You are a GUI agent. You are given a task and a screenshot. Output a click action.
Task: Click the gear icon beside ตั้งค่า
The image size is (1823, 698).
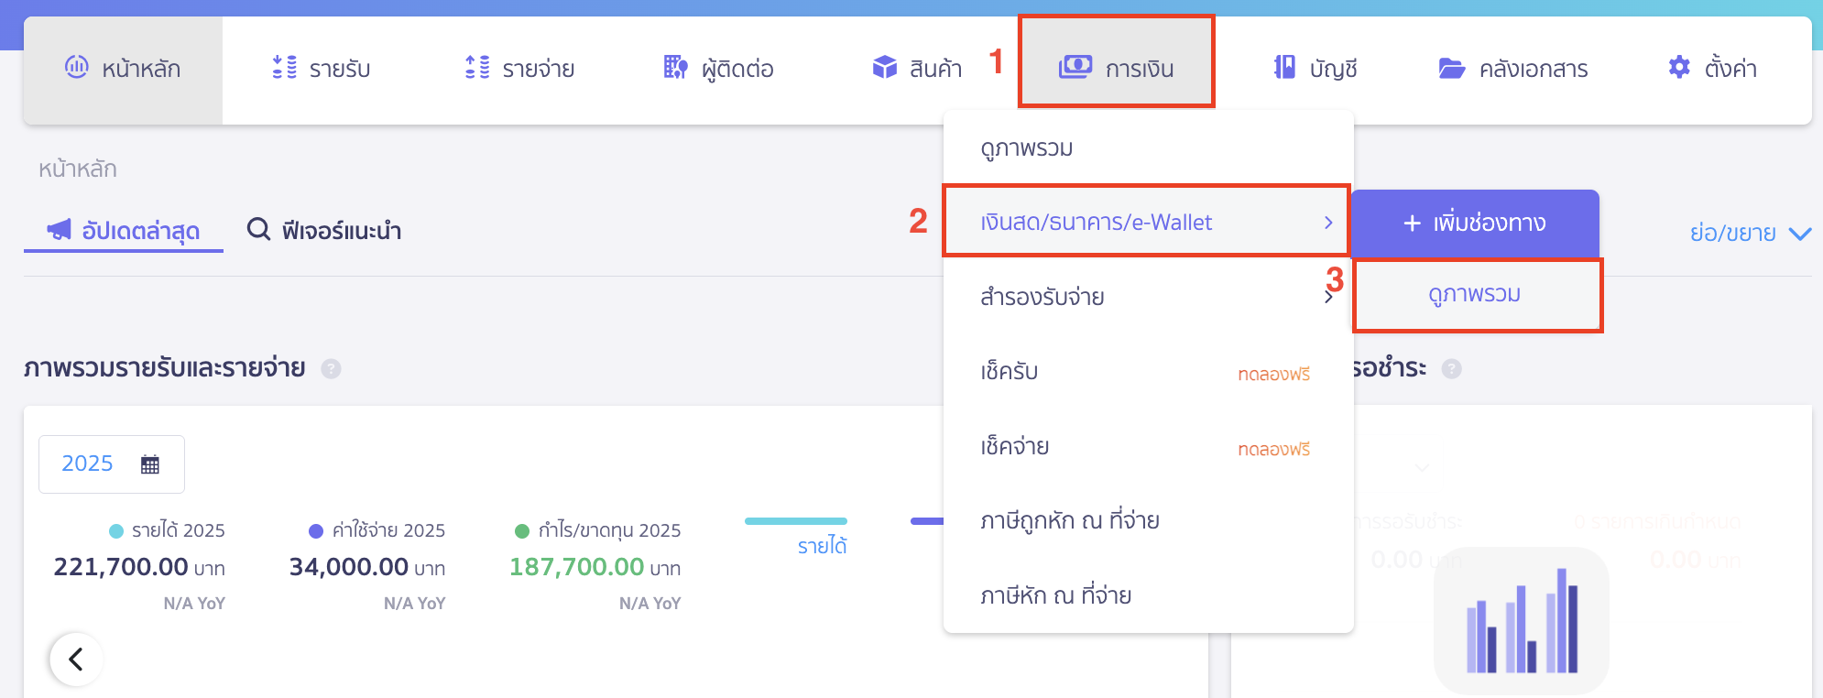(x=1679, y=67)
